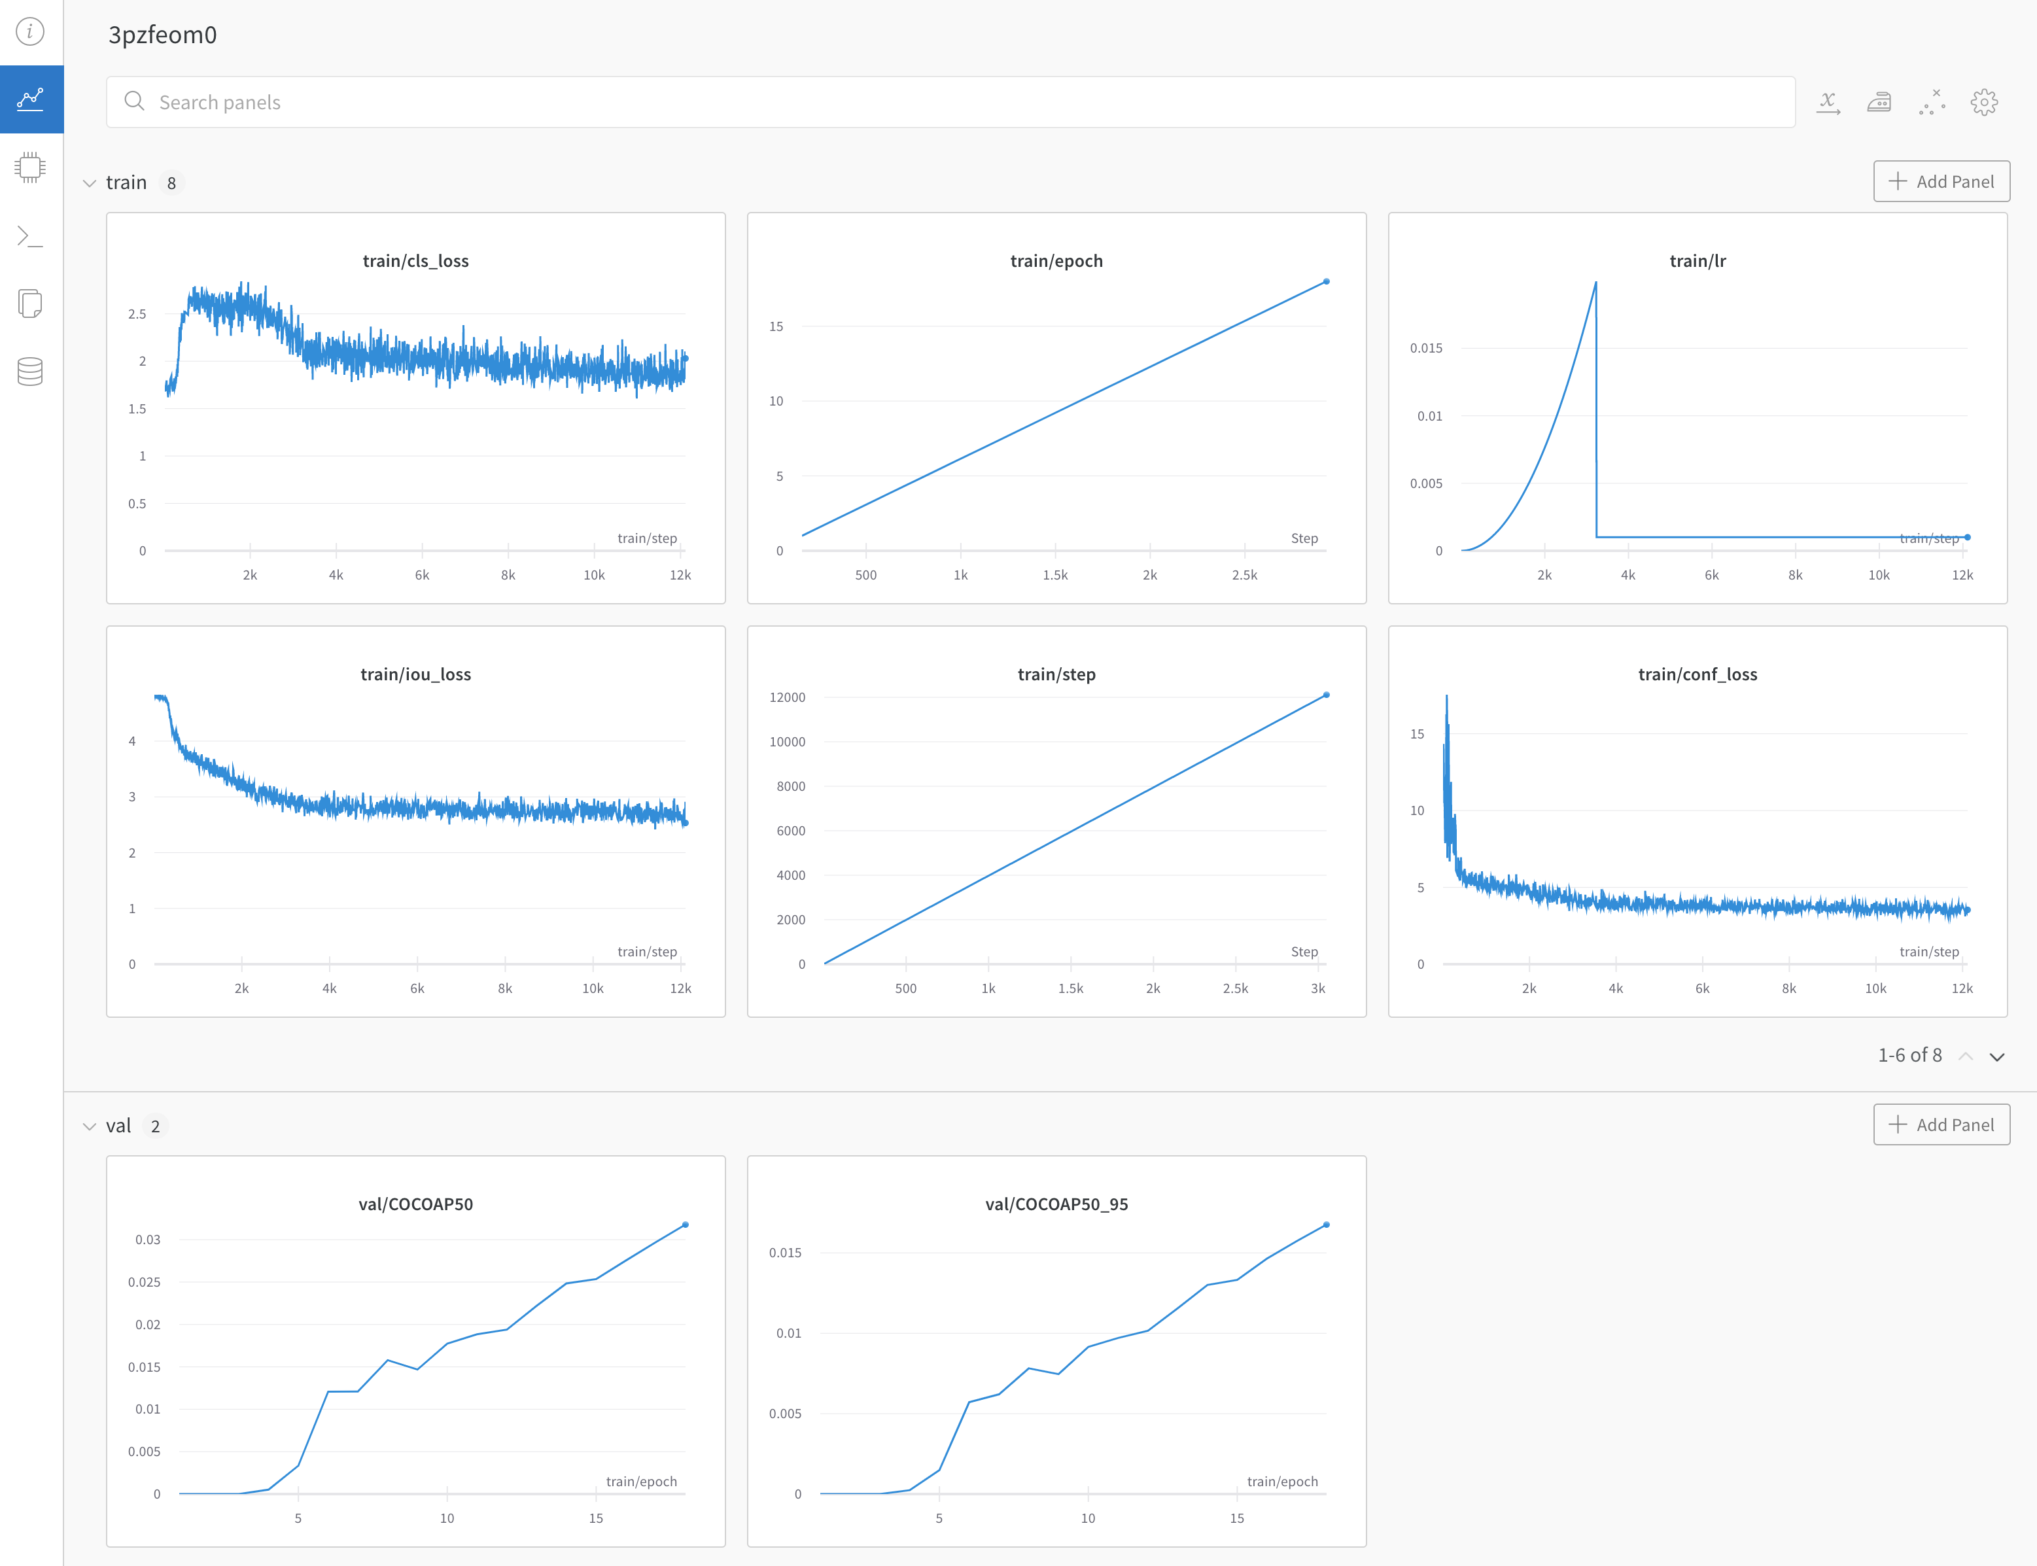Select the Workspace charts tab in sidebar
Screen dimensions: 2037x1566
(x=31, y=99)
